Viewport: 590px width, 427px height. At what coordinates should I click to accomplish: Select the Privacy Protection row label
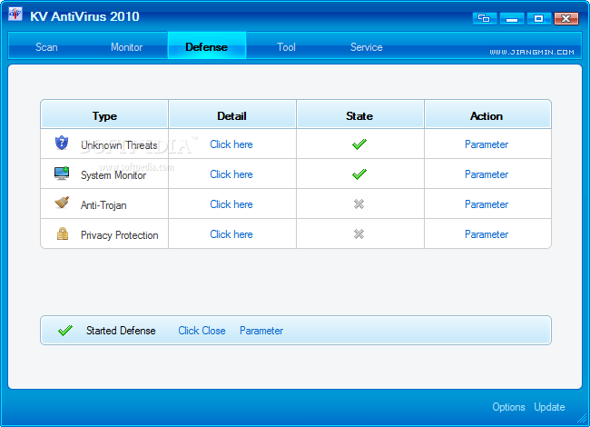119,235
